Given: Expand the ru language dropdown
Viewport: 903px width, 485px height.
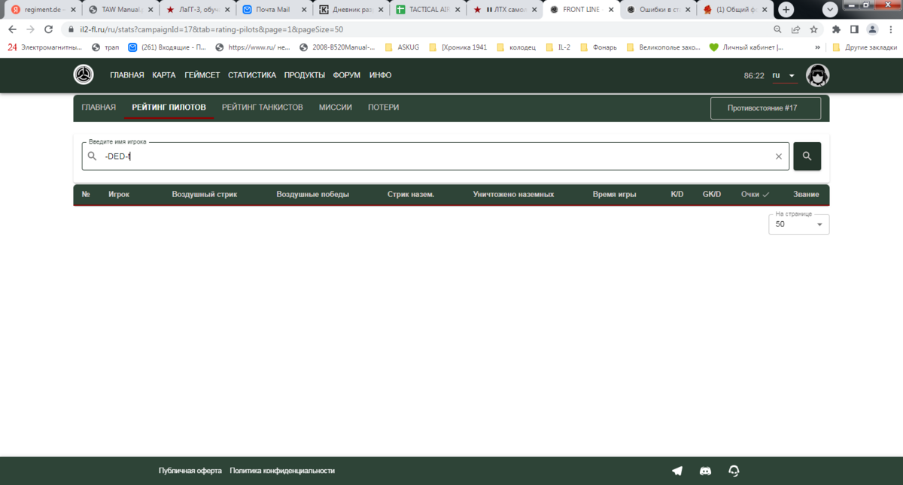Looking at the screenshot, I should [783, 76].
